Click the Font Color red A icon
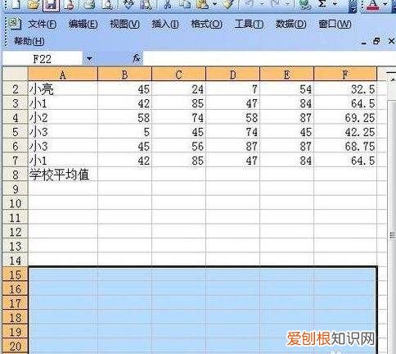 coord(373,6)
